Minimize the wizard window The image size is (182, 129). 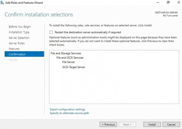(158, 3)
